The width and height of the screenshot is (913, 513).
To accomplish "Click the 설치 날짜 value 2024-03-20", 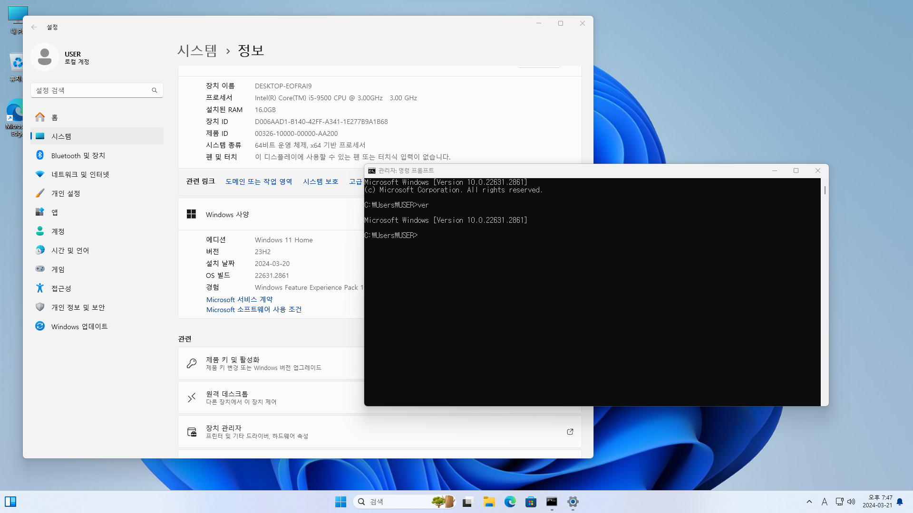I will click(x=272, y=264).
